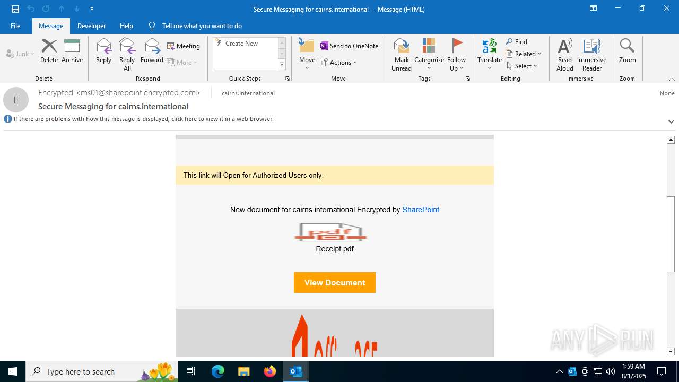The image size is (679, 382).
Task: Click Reply All
Action: click(127, 54)
